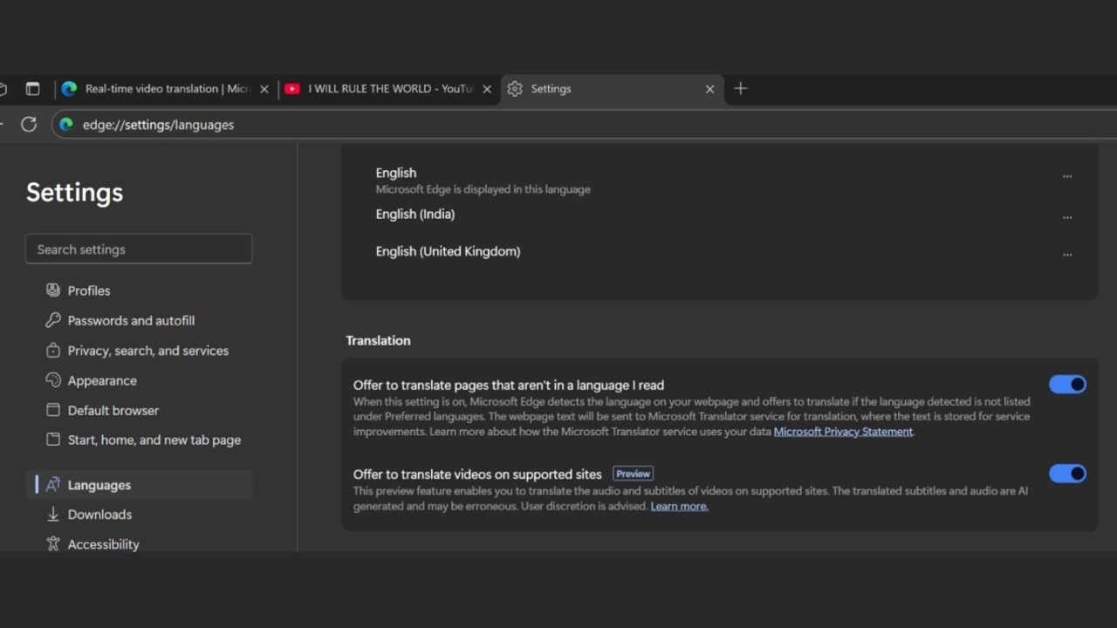Switch to the YouTube video tab
Image resolution: width=1117 pixels, height=628 pixels.
[384, 89]
